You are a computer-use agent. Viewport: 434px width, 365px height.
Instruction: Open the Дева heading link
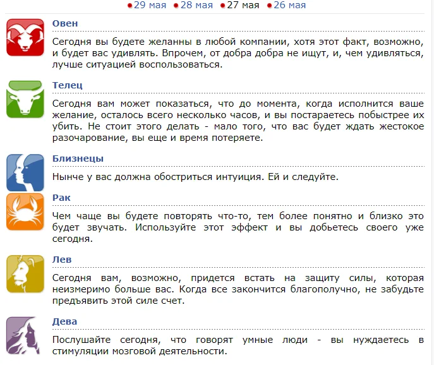coord(65,321)
